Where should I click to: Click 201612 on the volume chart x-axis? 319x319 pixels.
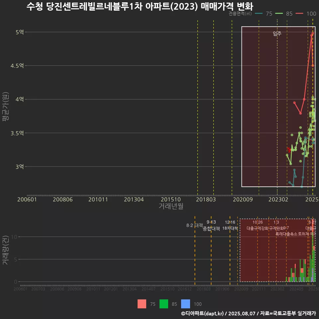pos(185,289)
